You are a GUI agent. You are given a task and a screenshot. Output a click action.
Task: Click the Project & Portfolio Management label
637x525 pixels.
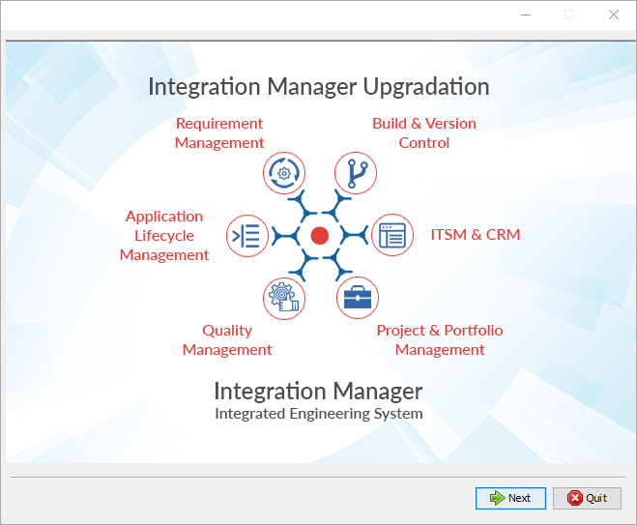[440, 340]
